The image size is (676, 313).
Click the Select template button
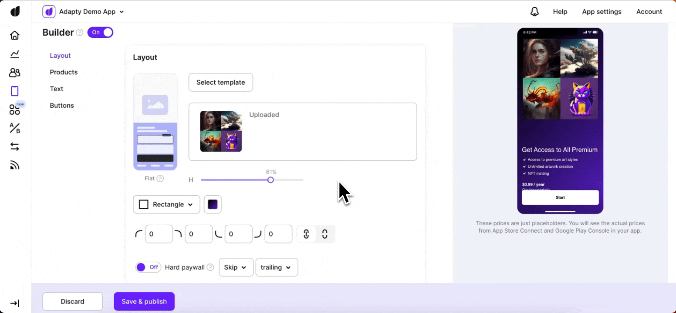click(220, 83)
